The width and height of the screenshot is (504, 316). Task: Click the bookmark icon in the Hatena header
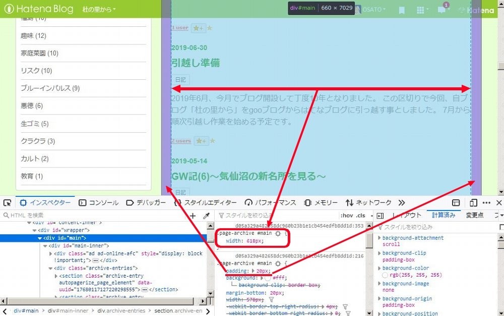point(402,10)
